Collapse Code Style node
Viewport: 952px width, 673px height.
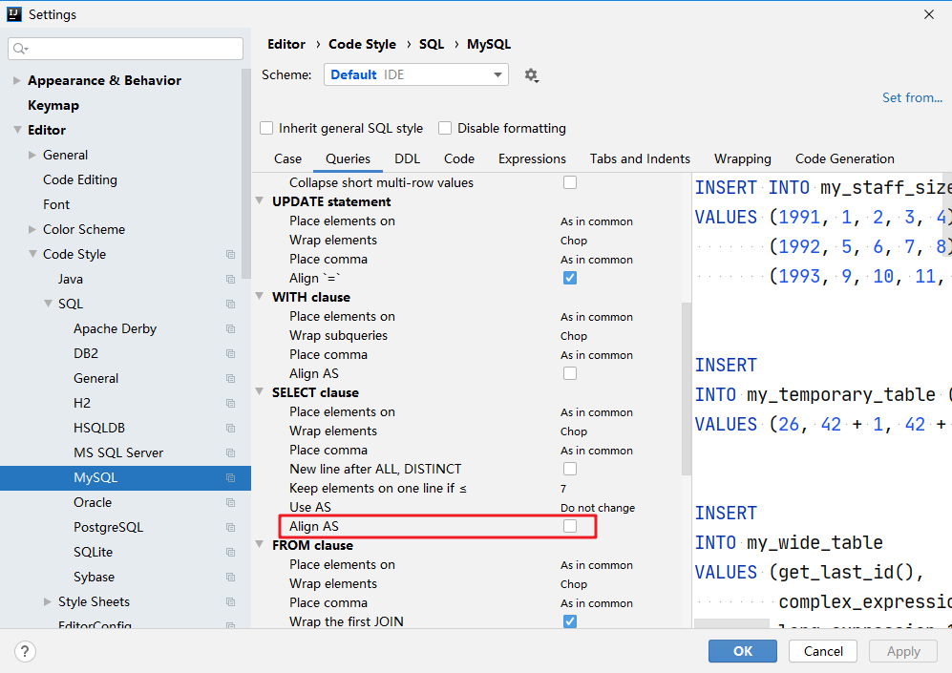click(32, 254)
